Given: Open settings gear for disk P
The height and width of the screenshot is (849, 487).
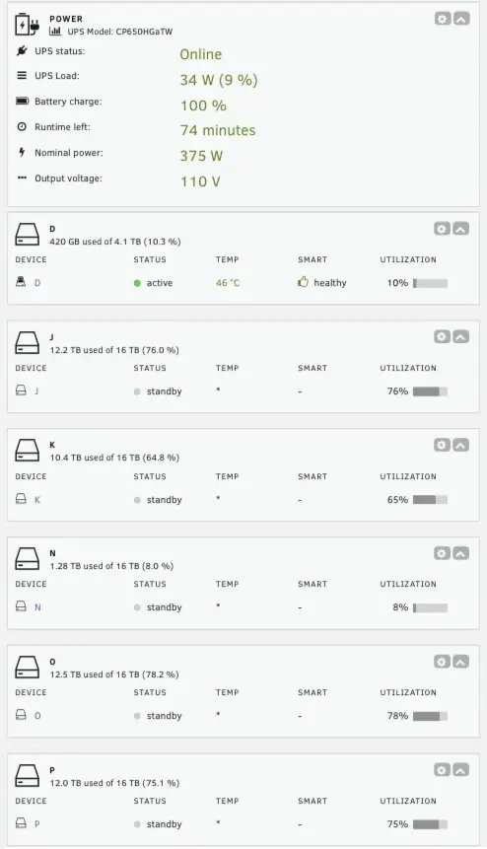Looking at the screenshot, I should pos(442,770).
